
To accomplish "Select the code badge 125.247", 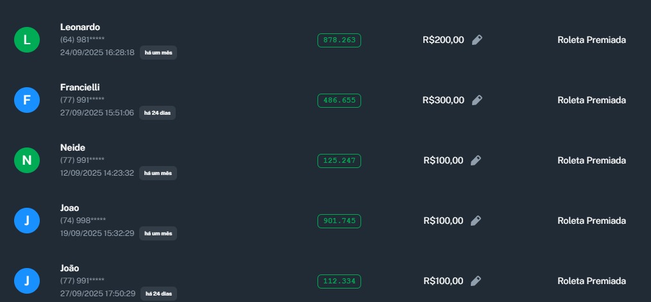I will click(x=339, y=161).
